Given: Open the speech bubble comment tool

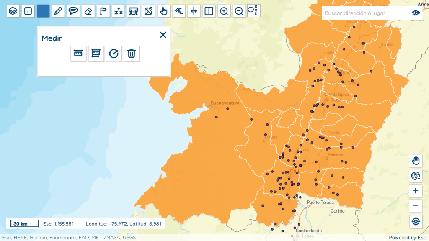Looking at the screenshot, I should [x=73, y=11].
